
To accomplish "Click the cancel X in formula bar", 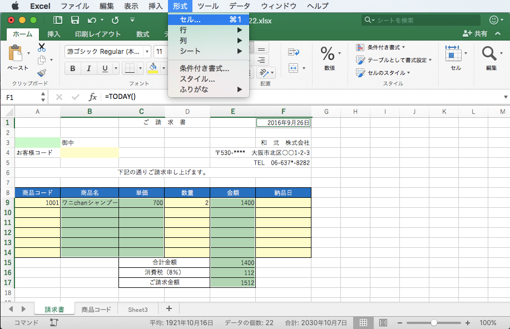I will [59, 97].
